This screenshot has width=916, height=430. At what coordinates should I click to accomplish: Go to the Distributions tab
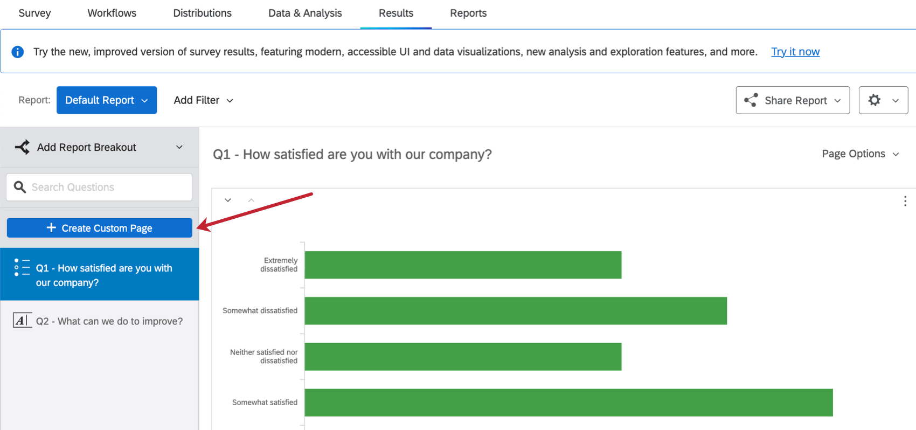(x=202, y=13)
